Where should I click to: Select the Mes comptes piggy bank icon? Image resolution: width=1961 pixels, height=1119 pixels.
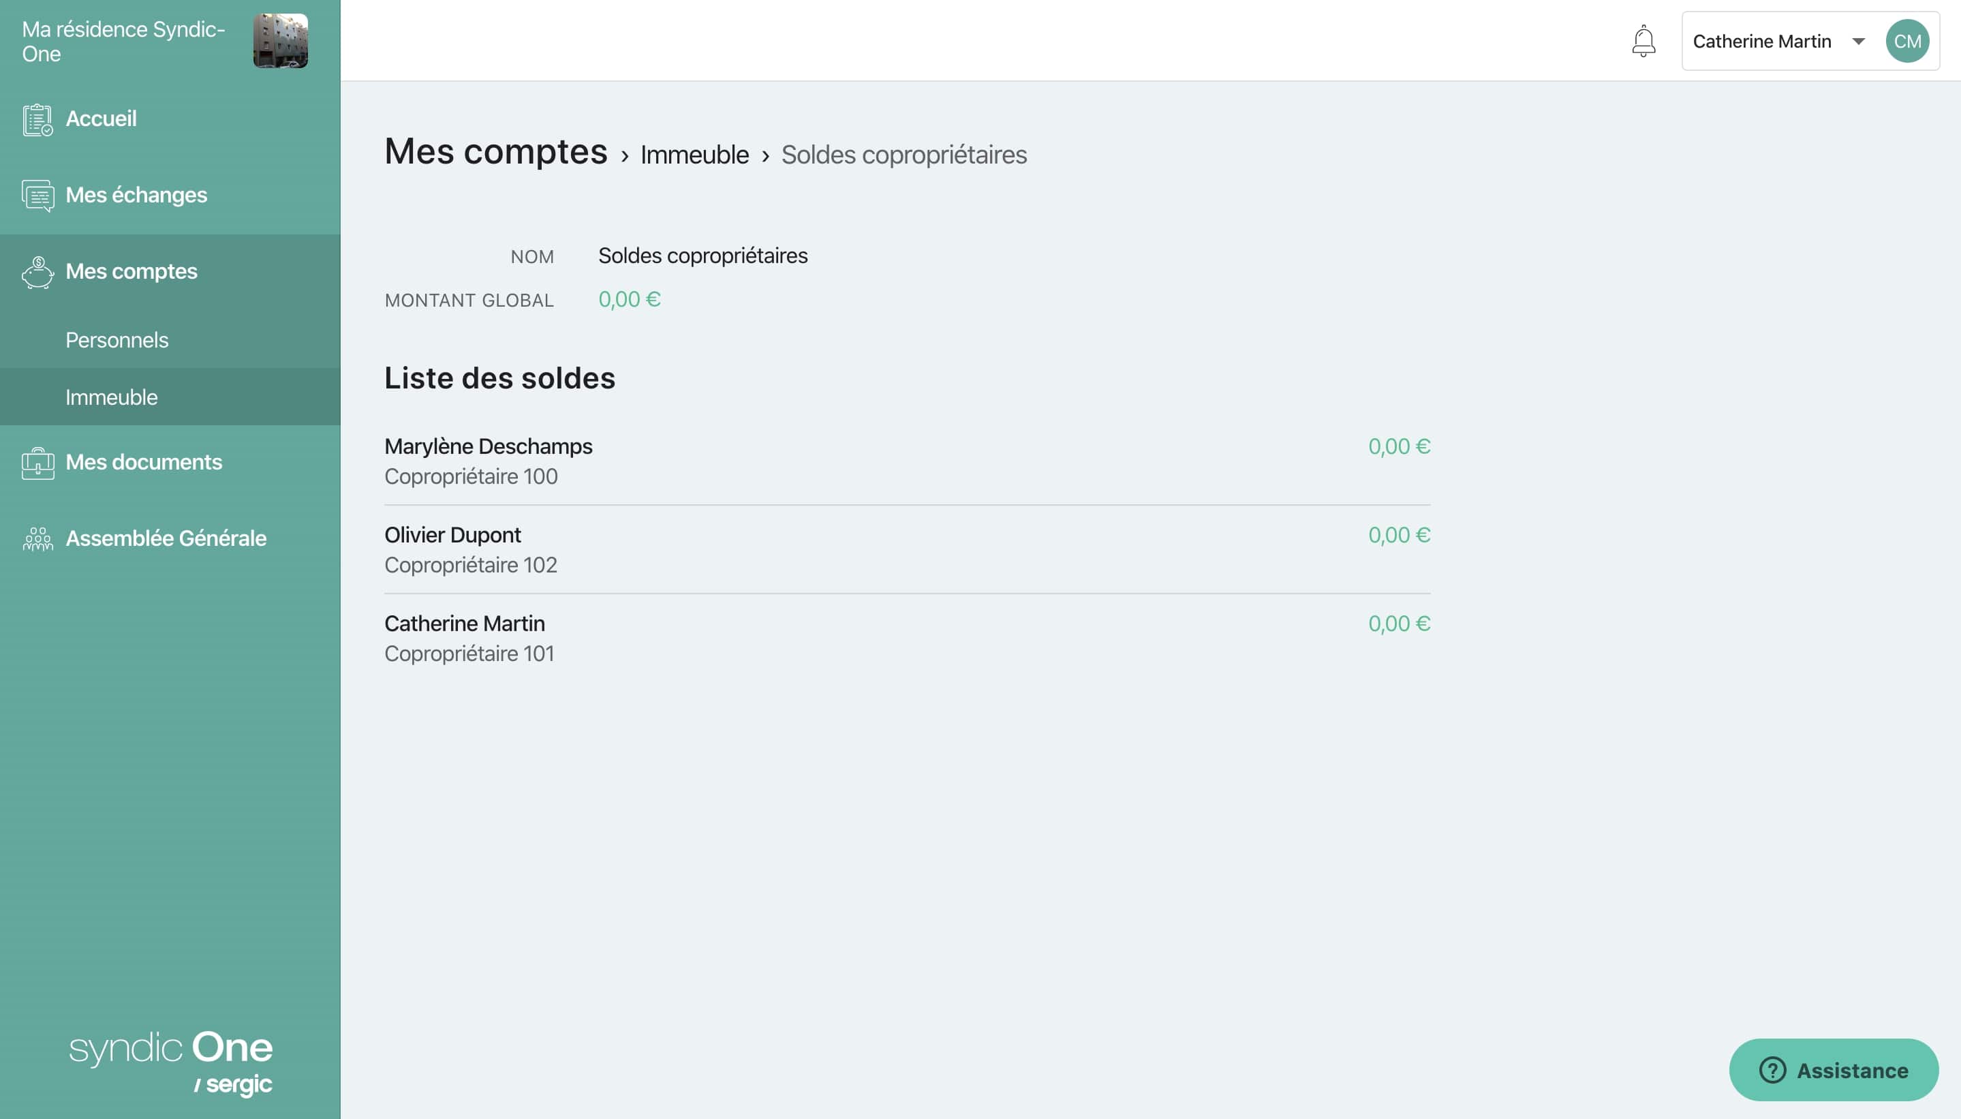click(x=37, y=272)
